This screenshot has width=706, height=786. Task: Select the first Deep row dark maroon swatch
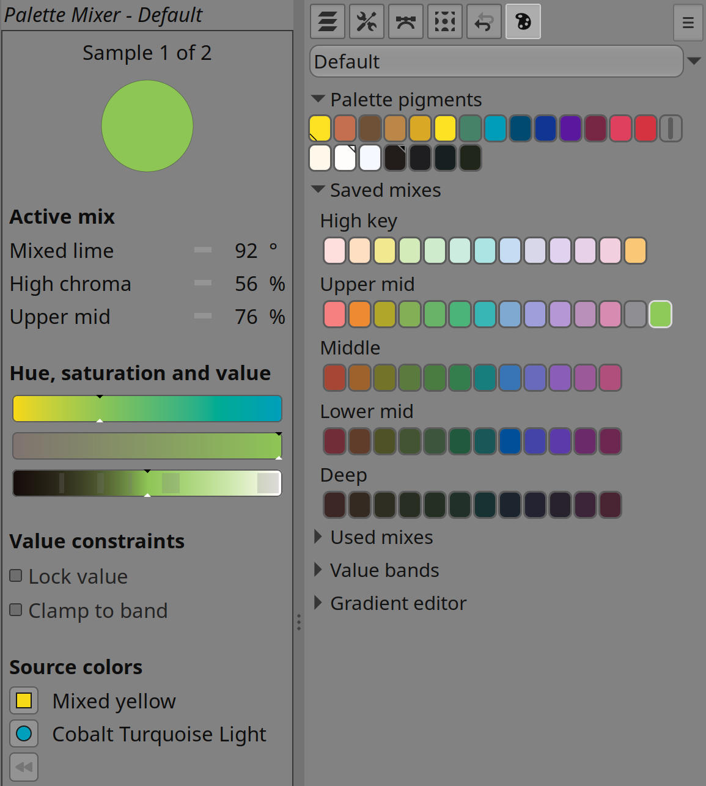334,505
